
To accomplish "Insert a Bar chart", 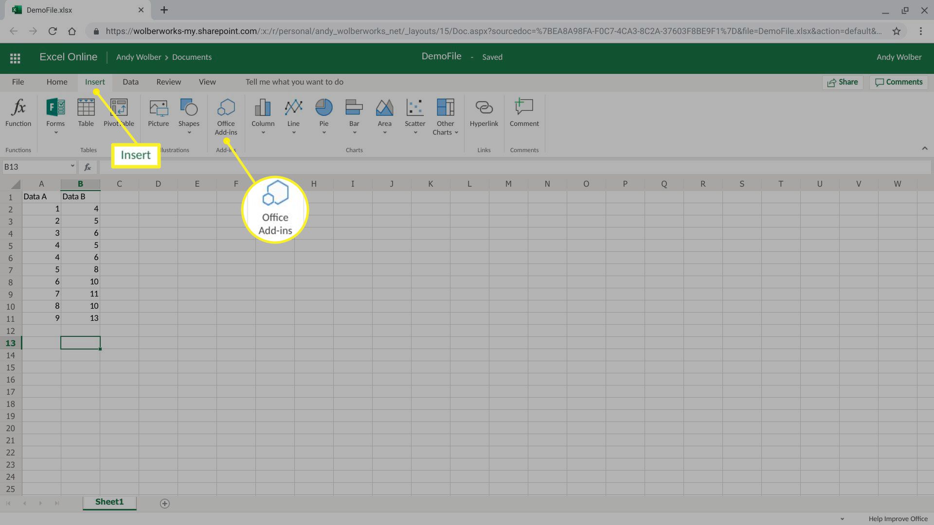I will click(x=354, y=115).
